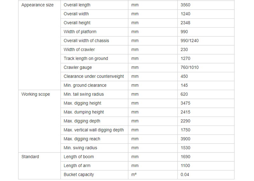Click the Crawler gauge value 760/1010
254x181 pixels.
coord(190,68)
